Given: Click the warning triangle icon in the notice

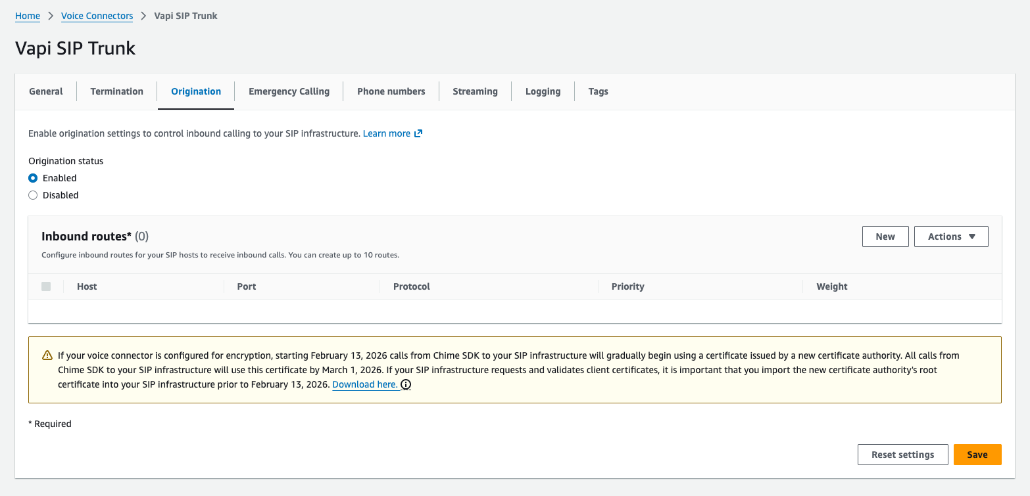Looking at the screenshot, I should [47, 355].
